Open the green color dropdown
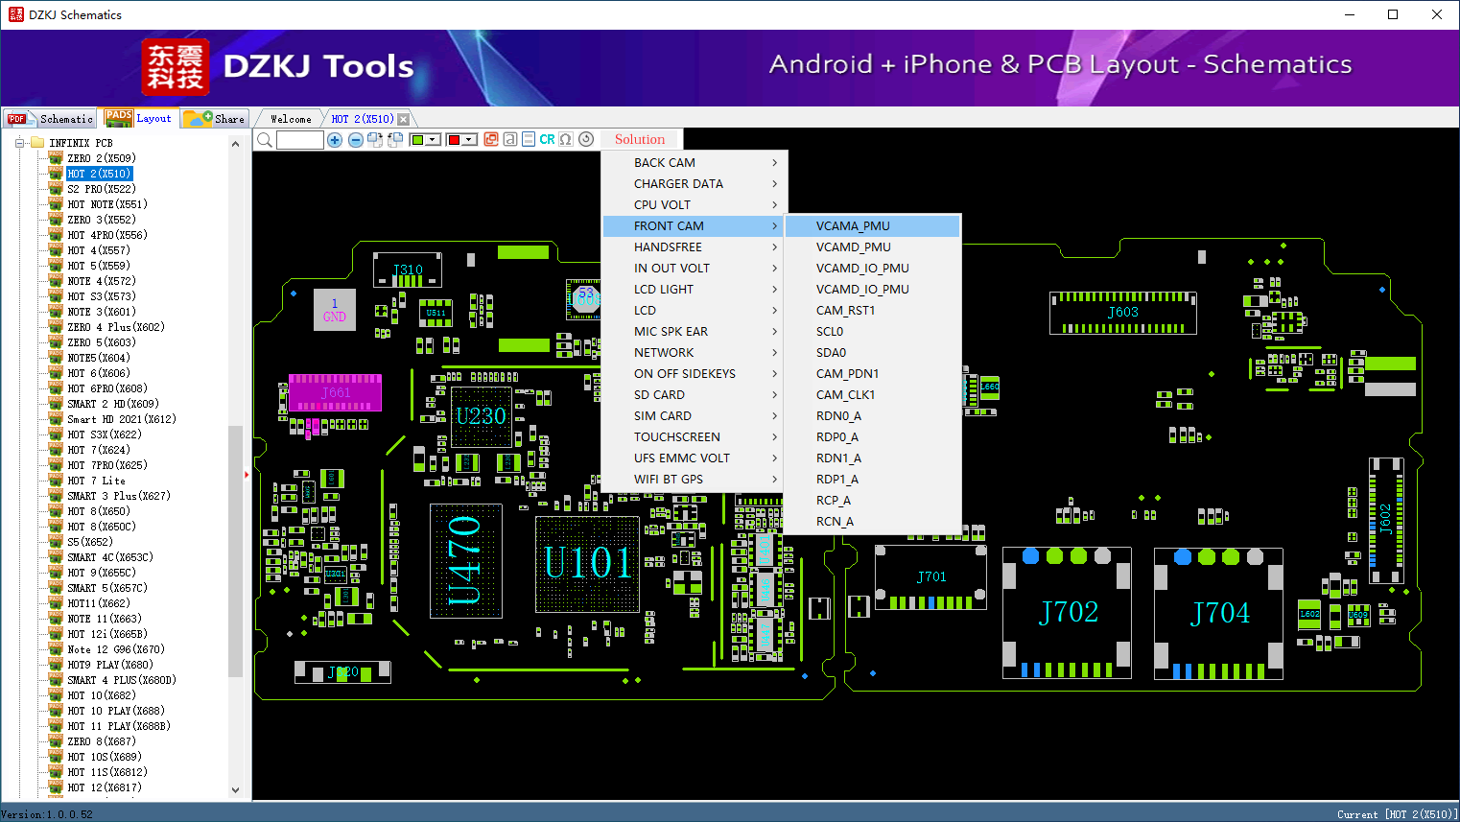The image size is (1460, 822). [433, 140]
